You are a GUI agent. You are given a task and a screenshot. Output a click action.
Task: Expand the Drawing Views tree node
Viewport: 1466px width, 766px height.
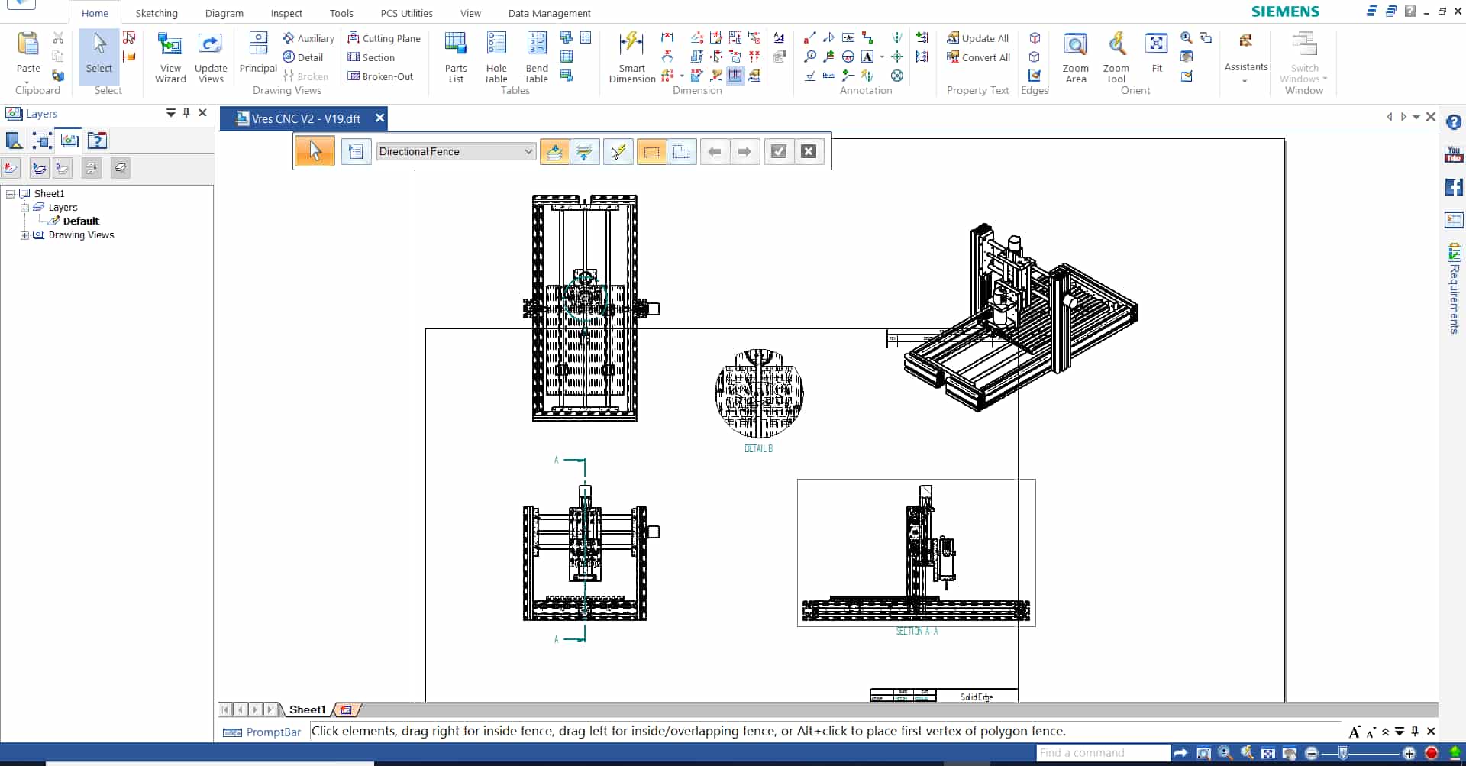24,235
